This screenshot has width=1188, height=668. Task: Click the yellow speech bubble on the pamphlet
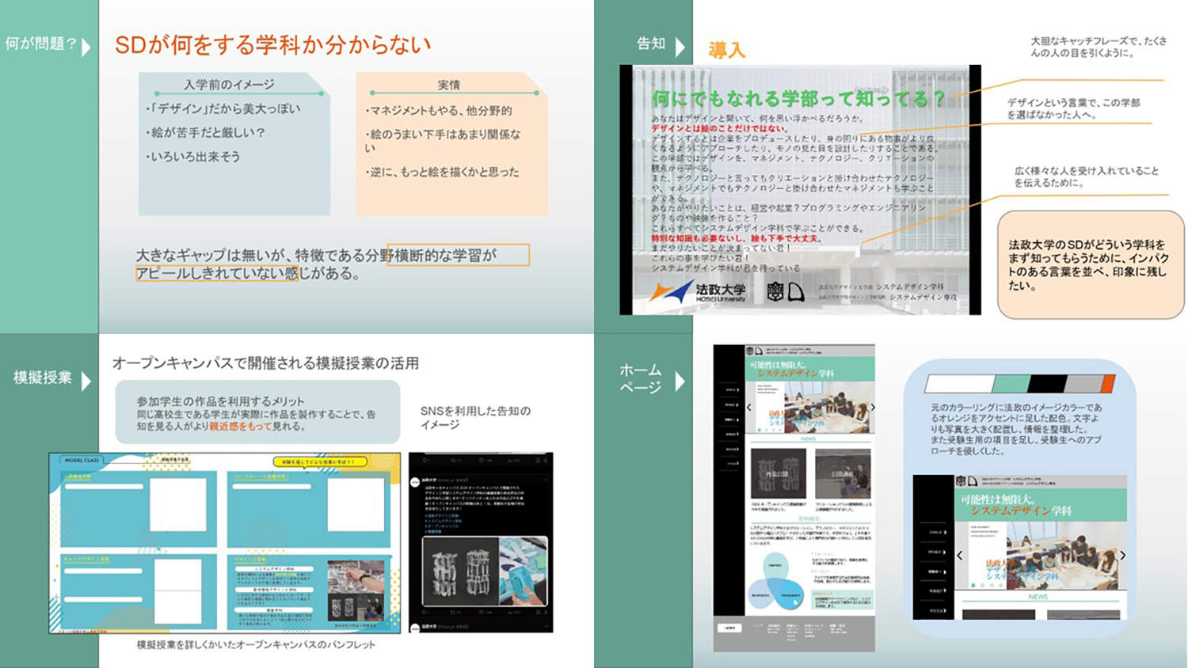[x=319, y=461]
